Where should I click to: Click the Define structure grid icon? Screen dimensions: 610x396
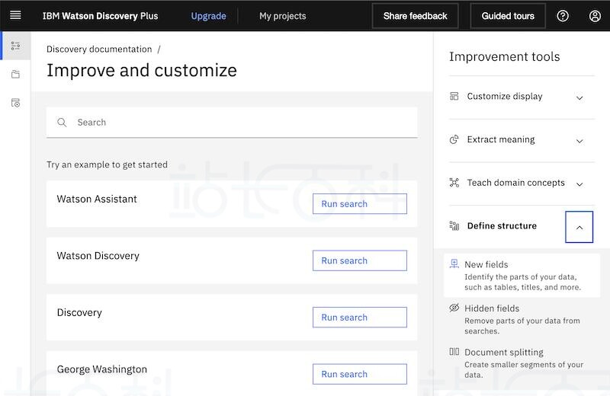pos(454,225)
